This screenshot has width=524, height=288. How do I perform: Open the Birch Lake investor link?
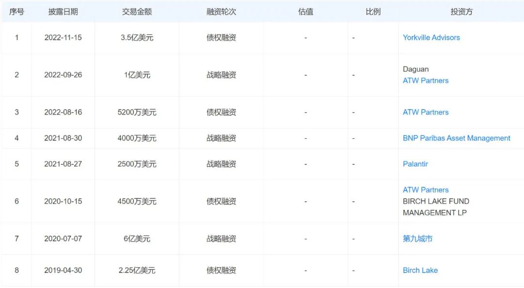pos(420,270)
